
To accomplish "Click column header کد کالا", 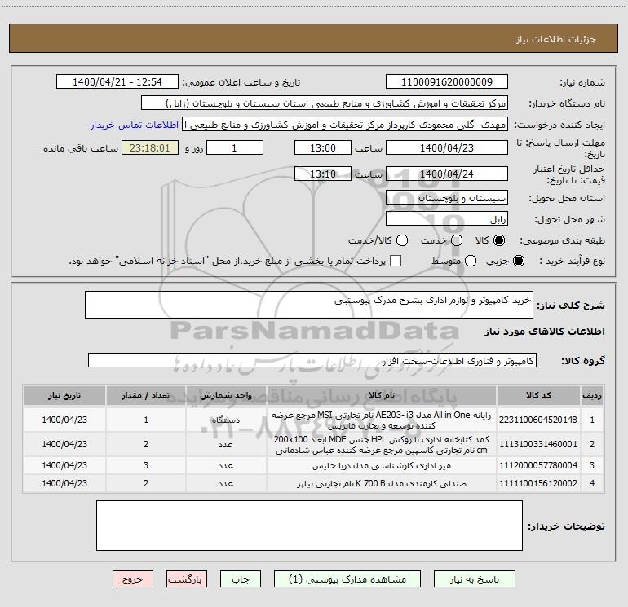I will tap(538, 395).
